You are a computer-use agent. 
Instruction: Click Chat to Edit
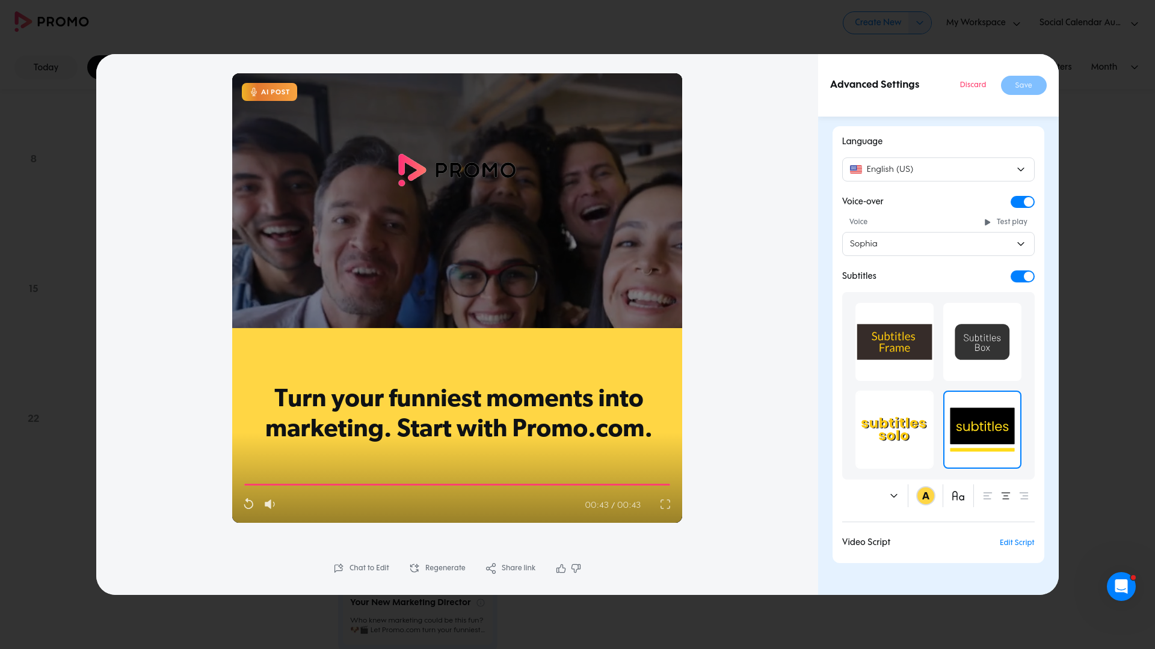362,568
